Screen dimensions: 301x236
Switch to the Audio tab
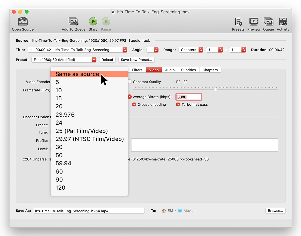coord(170,70)
